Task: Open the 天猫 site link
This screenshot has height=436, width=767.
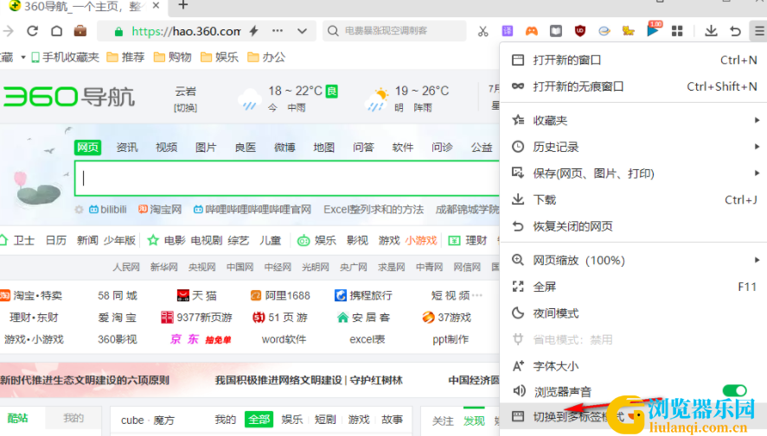Action: click(x=196, y=295)
